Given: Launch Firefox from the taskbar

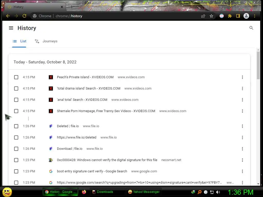Looking at the screenshot, I should pos(84,192).
